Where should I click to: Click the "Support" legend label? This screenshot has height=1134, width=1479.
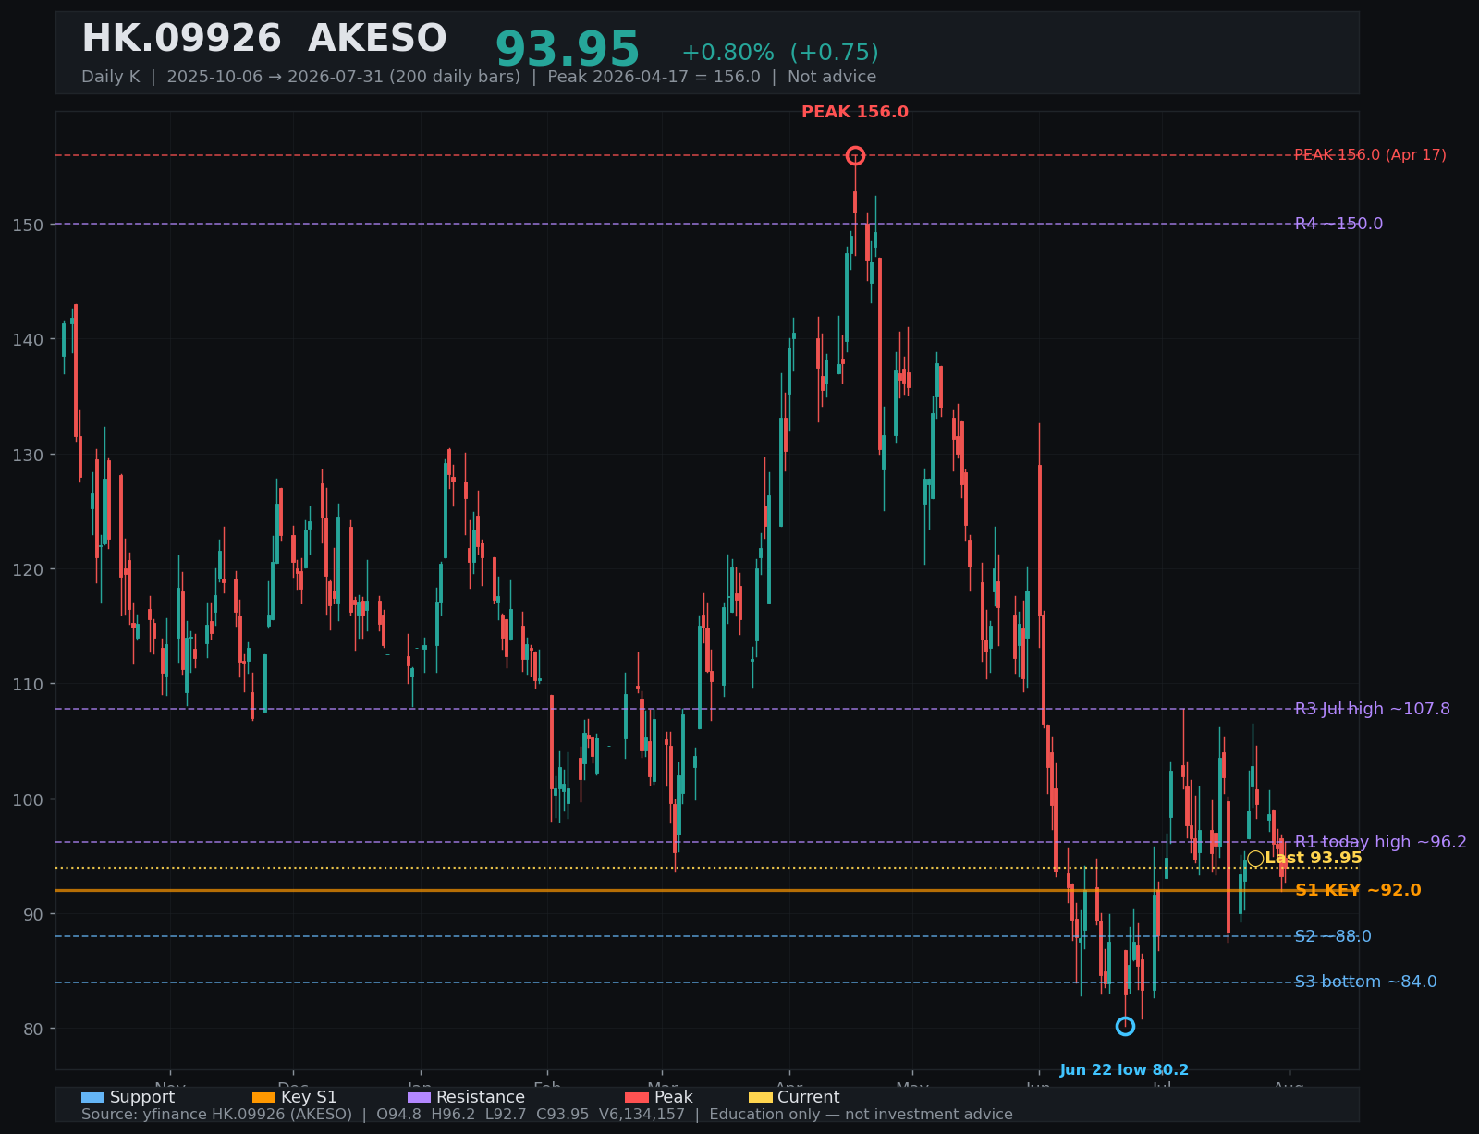(x=142, y=1097)
